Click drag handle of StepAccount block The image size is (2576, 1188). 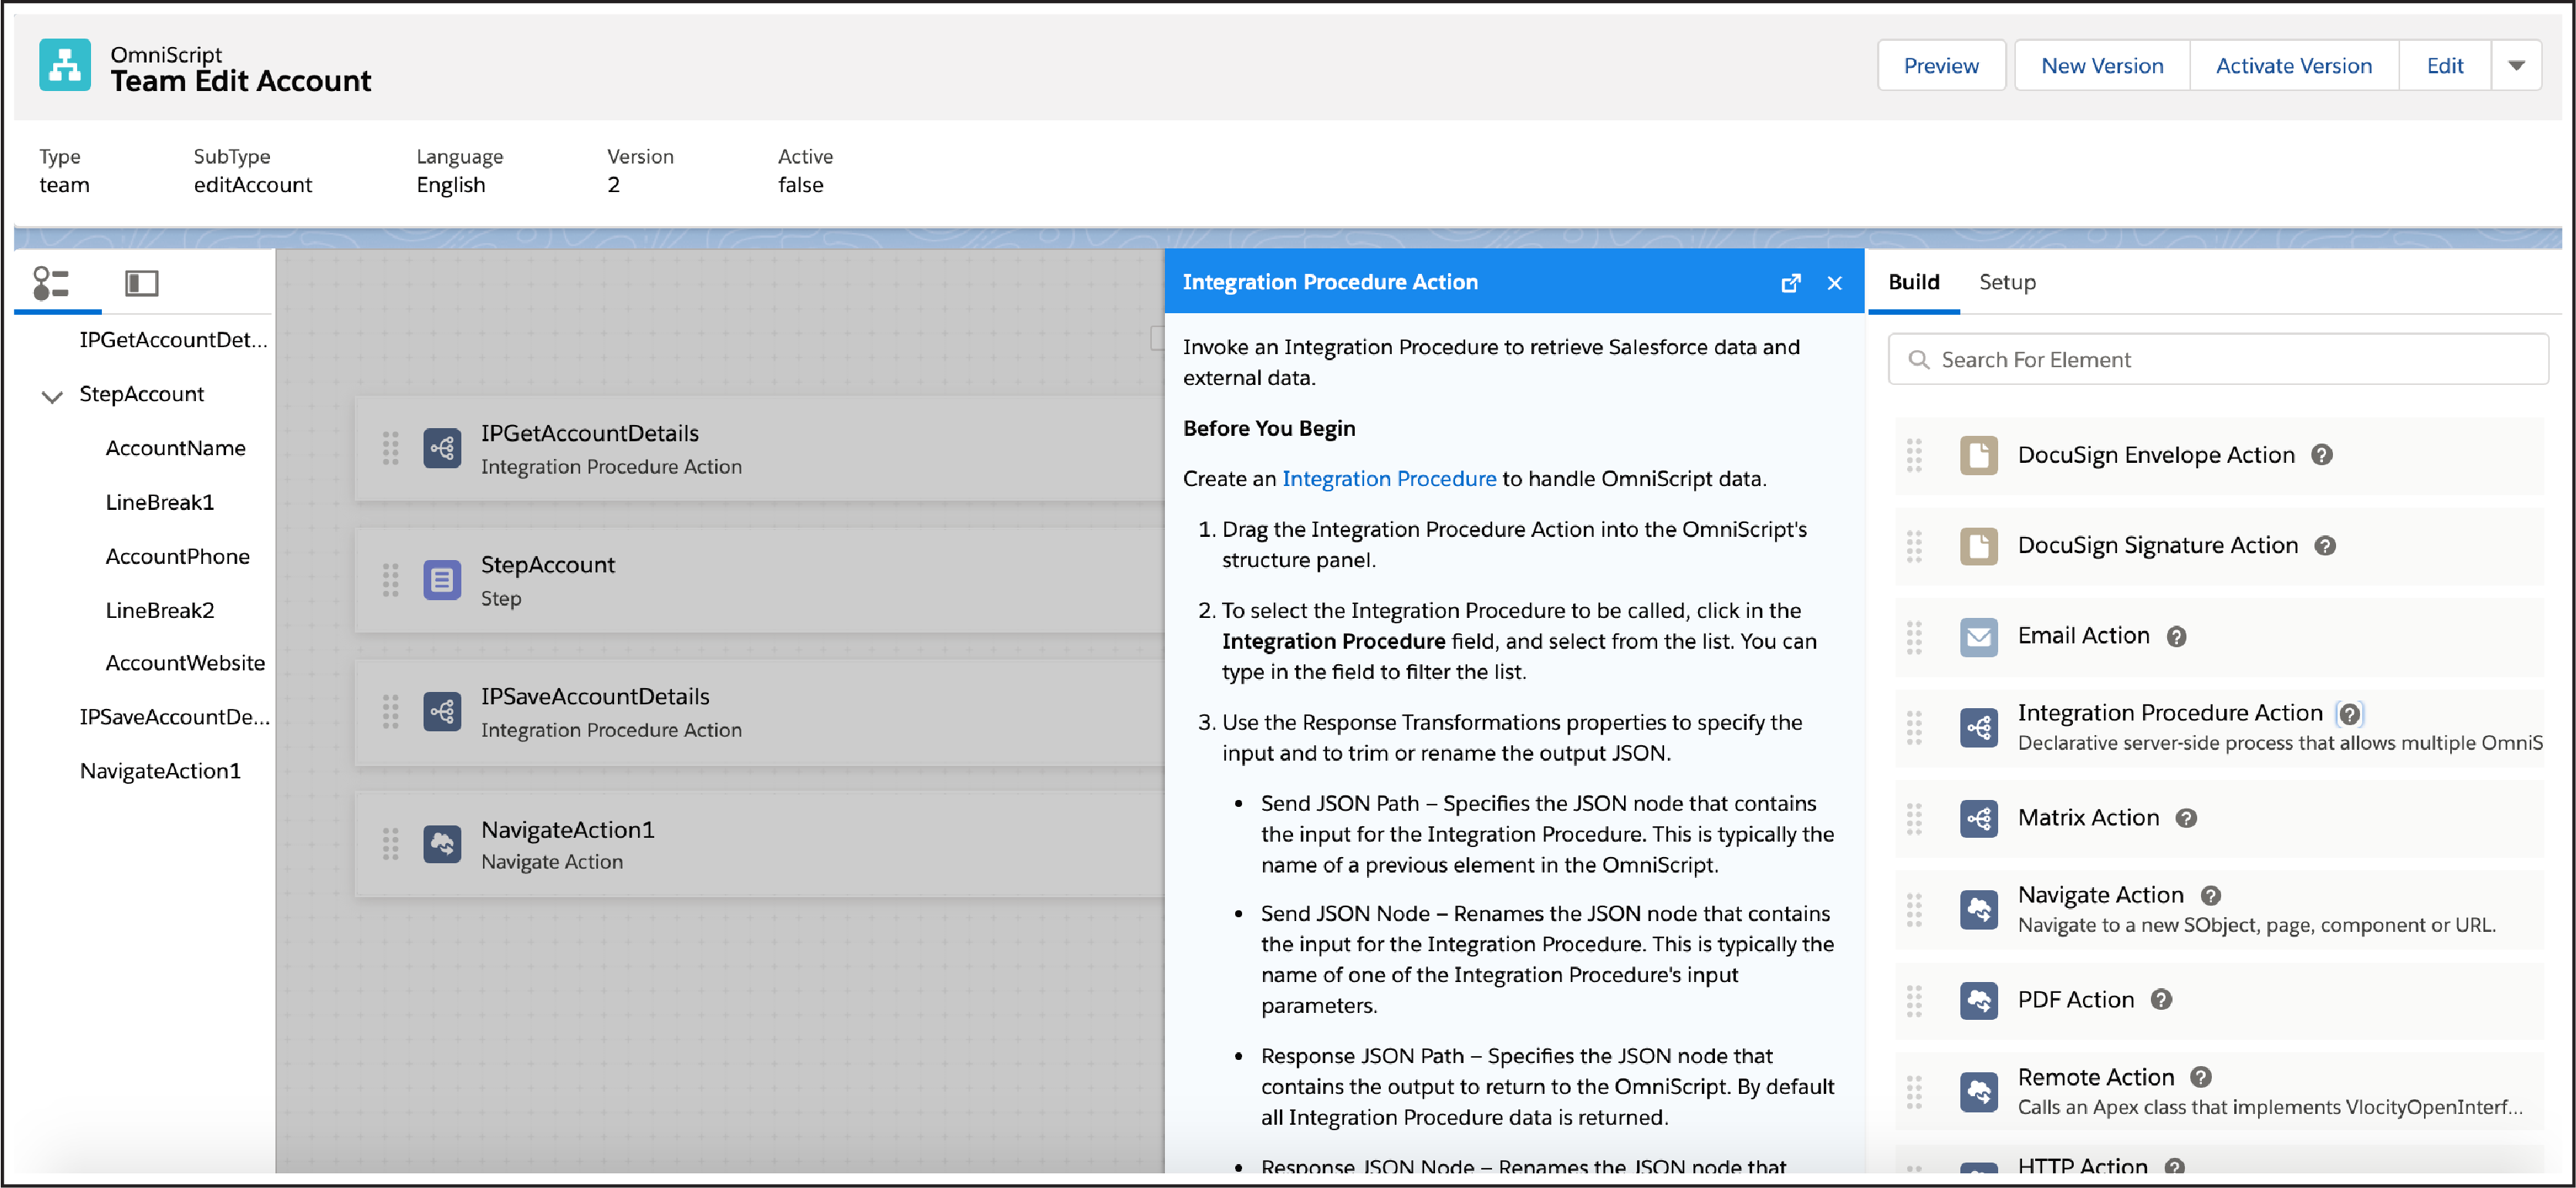point(391,580)
